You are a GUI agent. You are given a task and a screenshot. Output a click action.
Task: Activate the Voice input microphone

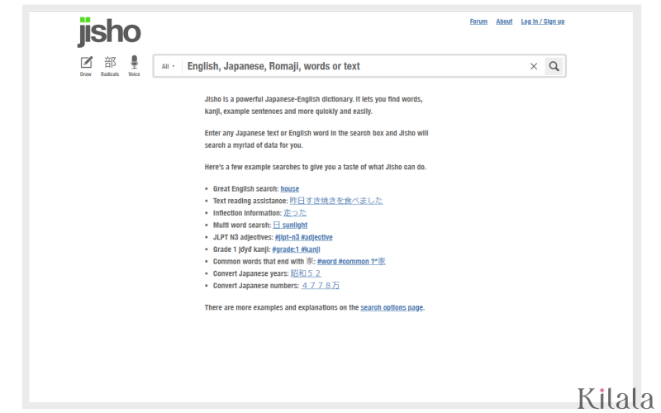[134, 66]
